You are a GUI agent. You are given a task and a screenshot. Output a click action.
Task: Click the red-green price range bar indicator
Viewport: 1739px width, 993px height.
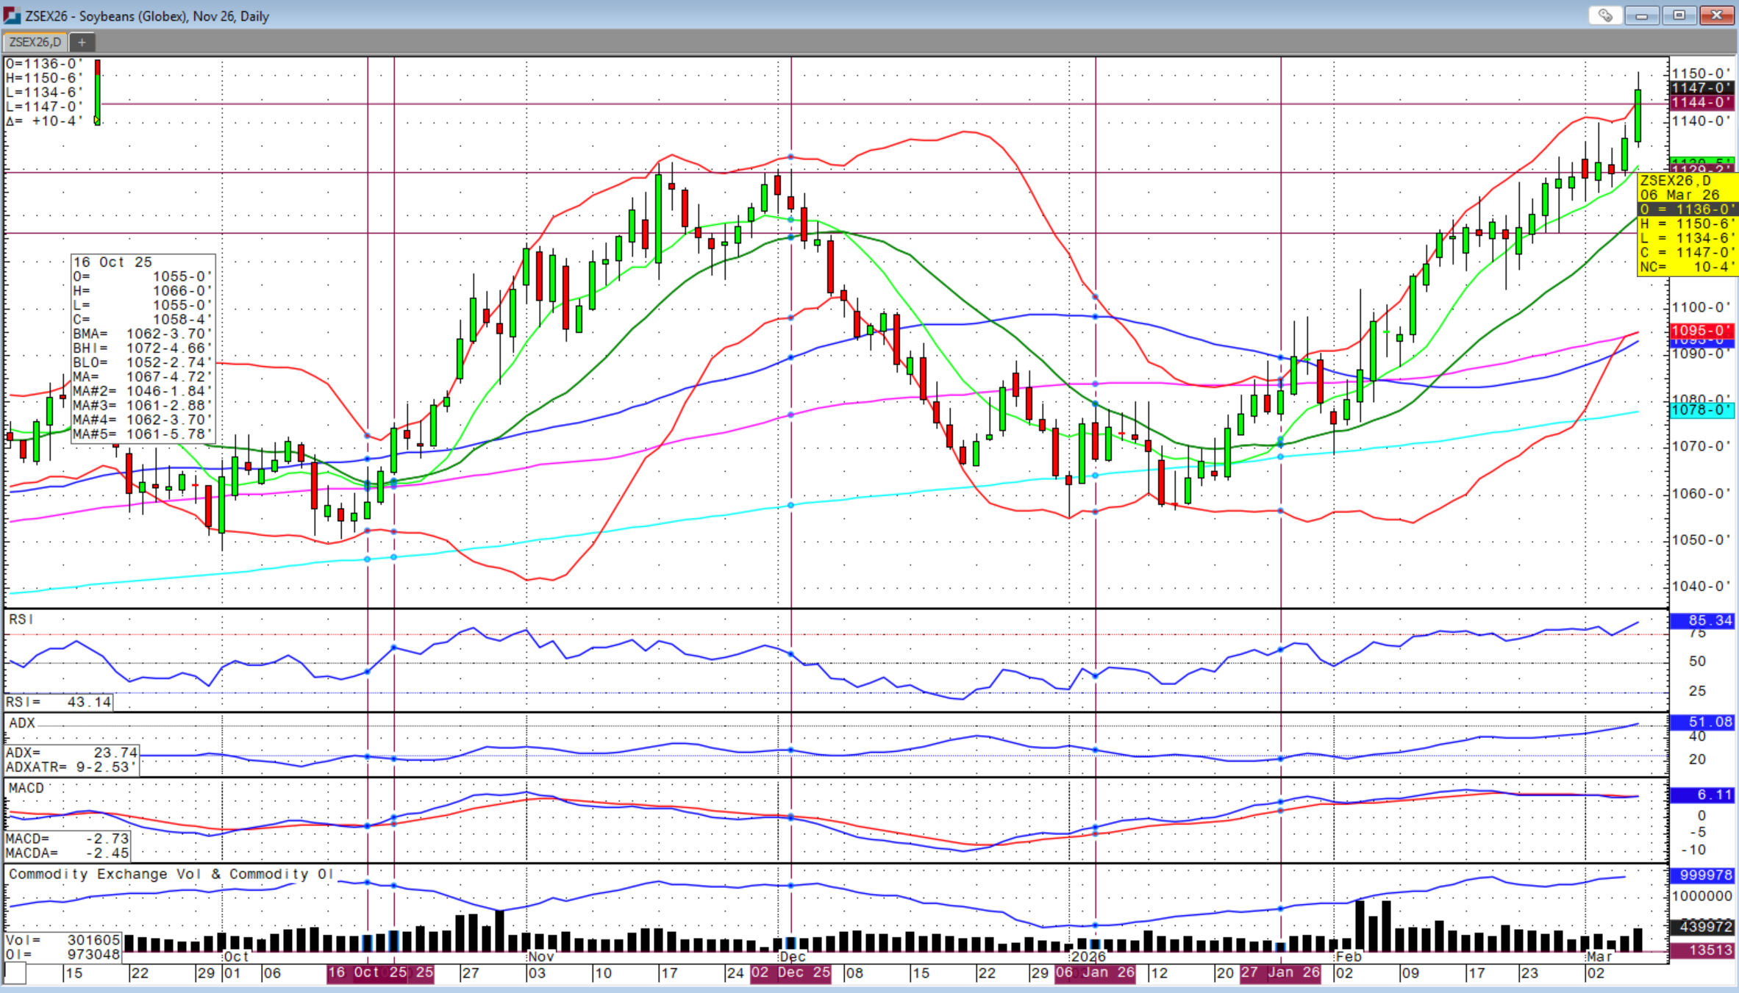click(97, 92)
